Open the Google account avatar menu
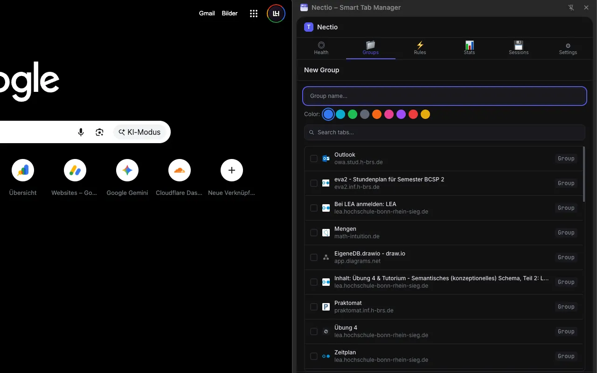 (276, 14)
